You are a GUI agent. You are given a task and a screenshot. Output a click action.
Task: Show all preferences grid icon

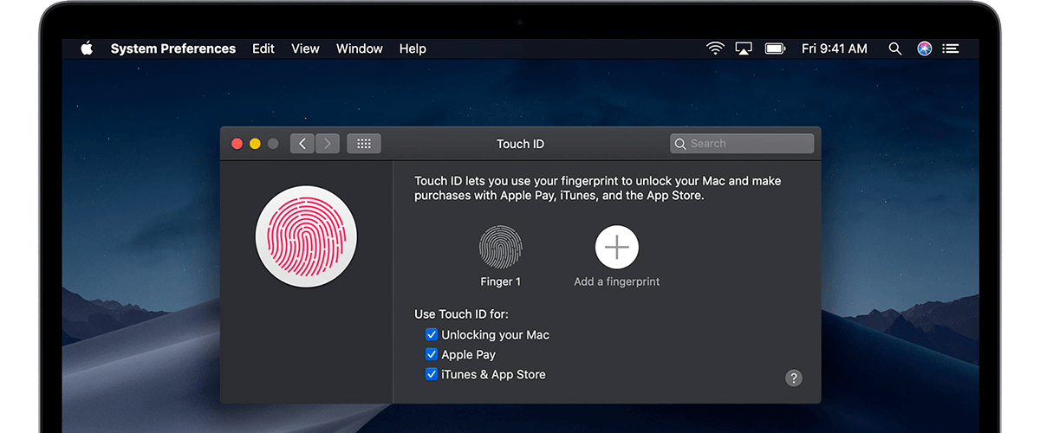tap(364, 144)
